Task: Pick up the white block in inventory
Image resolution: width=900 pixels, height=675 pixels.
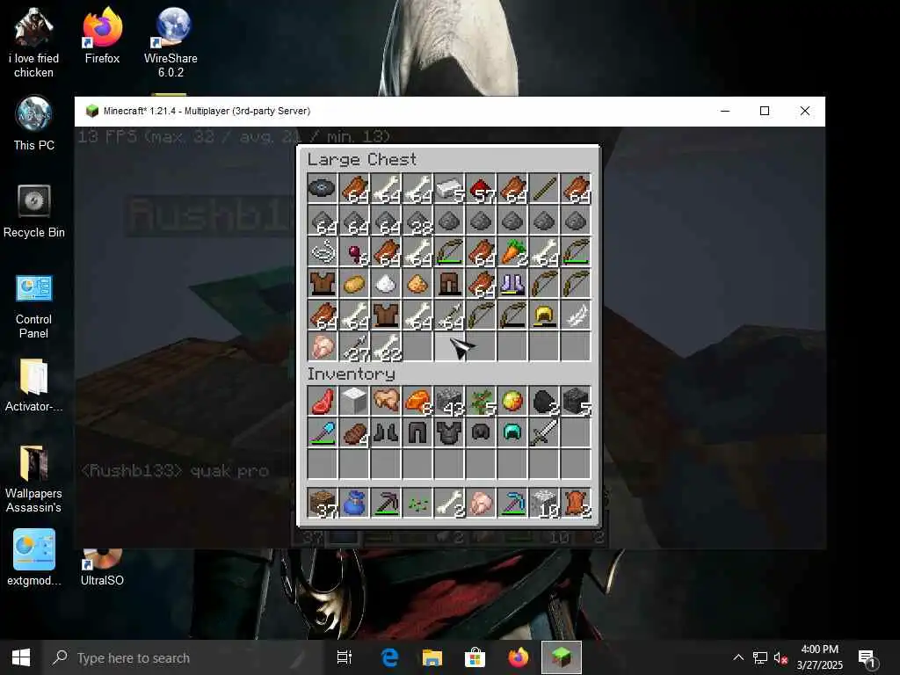Action: point(354,401)
